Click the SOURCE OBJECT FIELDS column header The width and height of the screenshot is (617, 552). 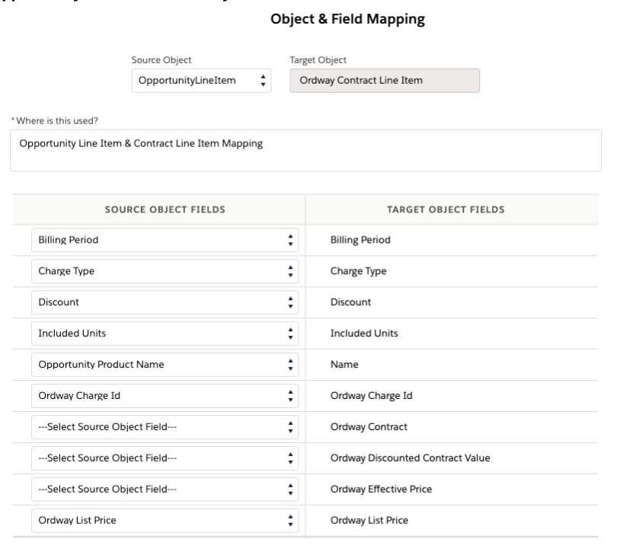[165, 209]
